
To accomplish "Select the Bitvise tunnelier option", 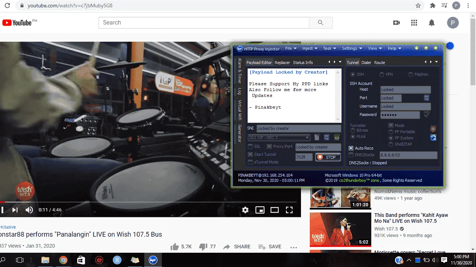I will (353, 130).
